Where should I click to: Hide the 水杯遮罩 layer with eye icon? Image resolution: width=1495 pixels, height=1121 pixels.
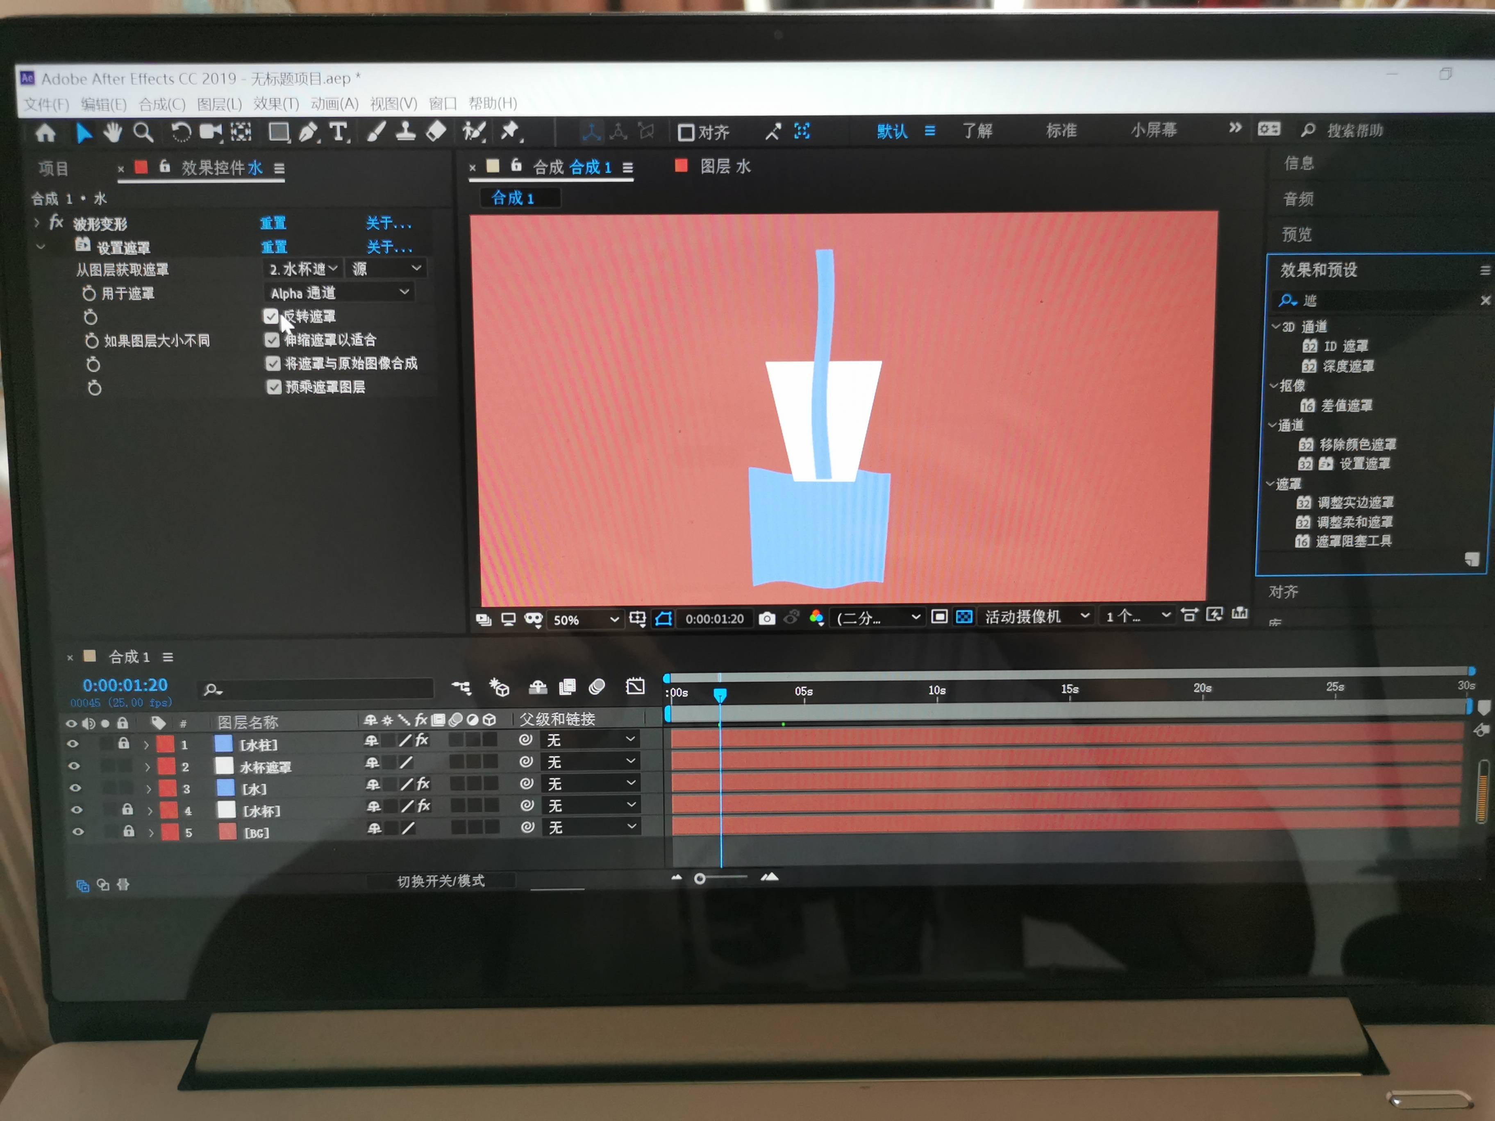74,766
